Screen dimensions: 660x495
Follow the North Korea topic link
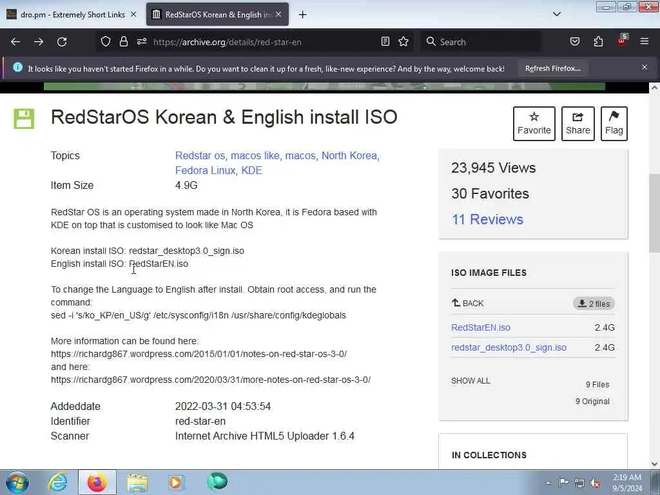tap(349, 156)
